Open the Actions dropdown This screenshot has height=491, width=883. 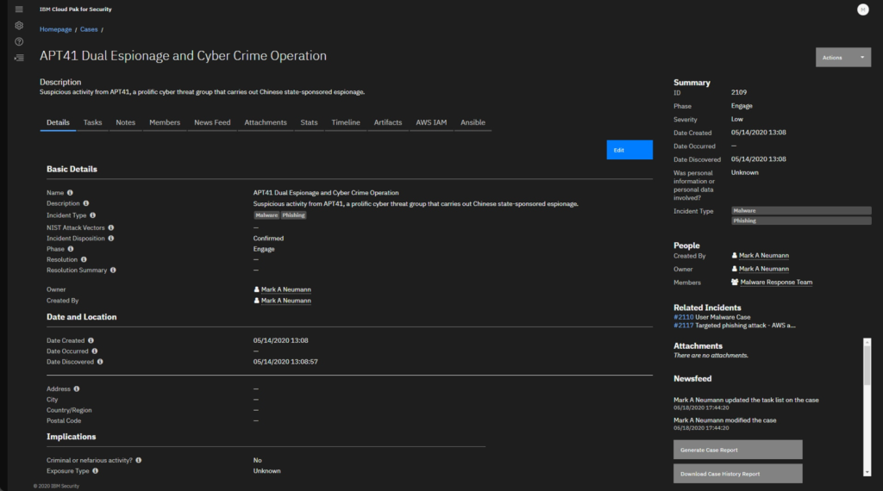tap(843, 58)
